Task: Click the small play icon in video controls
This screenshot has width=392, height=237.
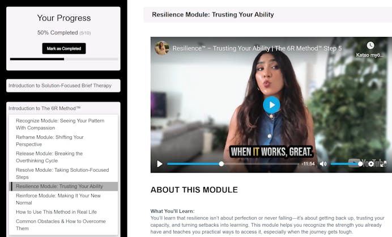Action: coord(160,164)
